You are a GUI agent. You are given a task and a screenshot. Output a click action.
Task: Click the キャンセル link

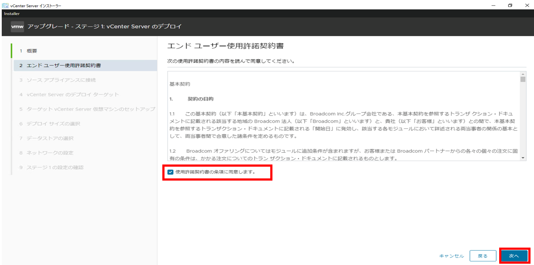point(452,256)
